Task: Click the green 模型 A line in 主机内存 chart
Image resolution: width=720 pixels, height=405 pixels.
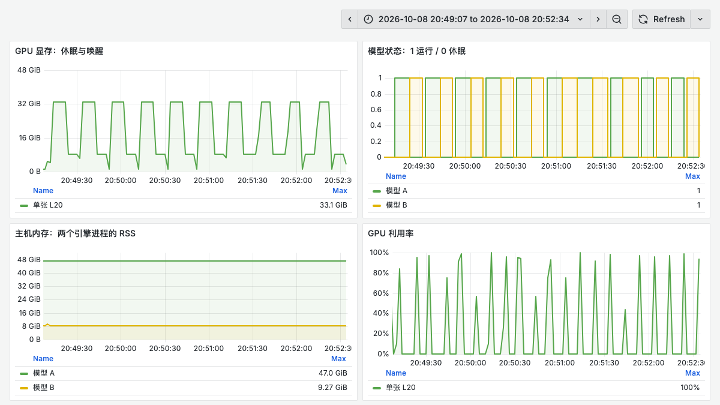Action: click(x=194, y=261)
